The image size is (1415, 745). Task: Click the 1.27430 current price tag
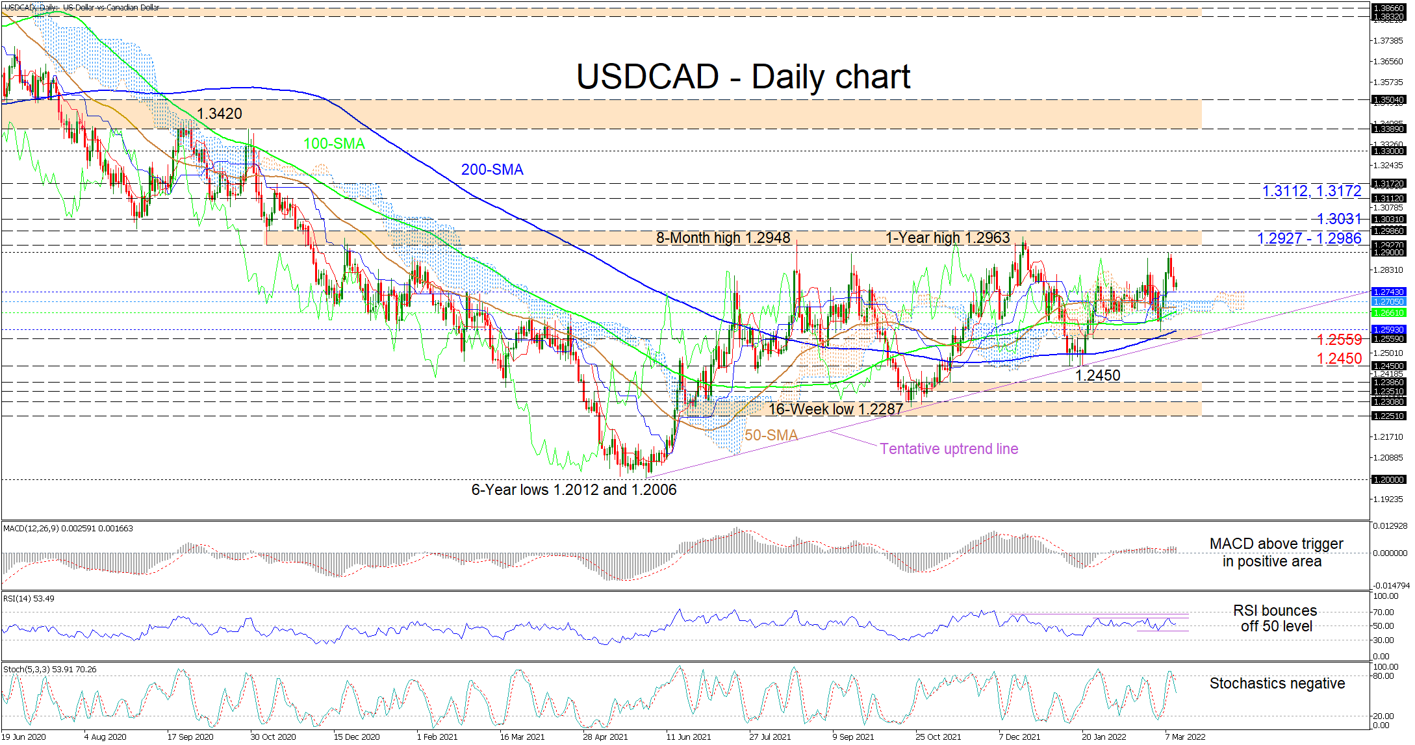coord(1388,292)
